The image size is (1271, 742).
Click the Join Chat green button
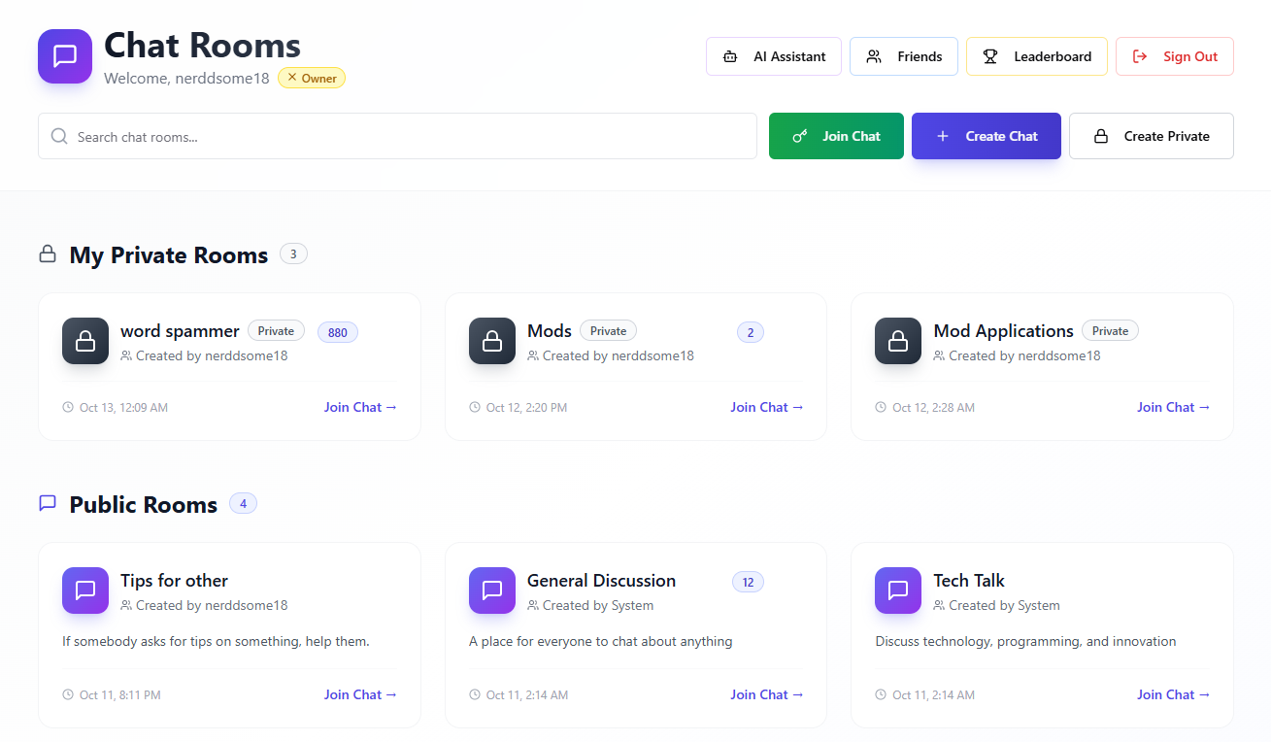tap(836, 136)
